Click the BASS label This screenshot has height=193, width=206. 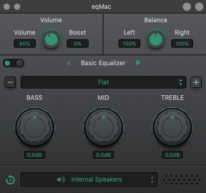pos(34,98)
